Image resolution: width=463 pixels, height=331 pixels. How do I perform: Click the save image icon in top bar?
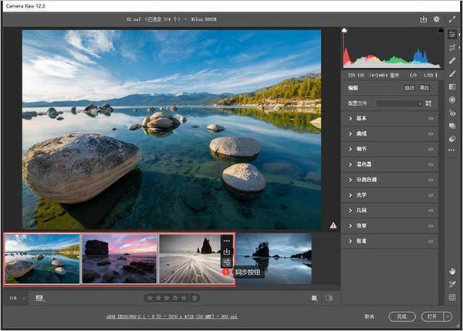point(423,19)
